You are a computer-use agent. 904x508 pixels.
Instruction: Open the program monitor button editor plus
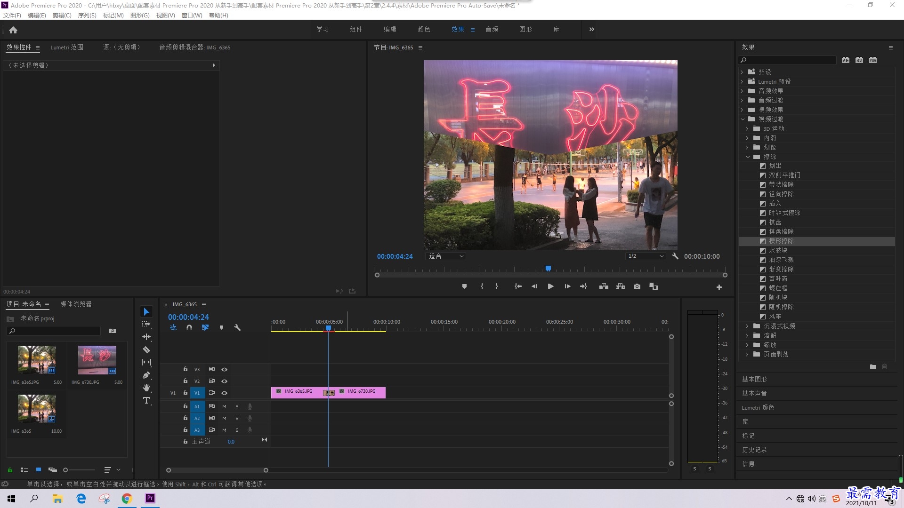pyautogui.click(x=719, y=287)
